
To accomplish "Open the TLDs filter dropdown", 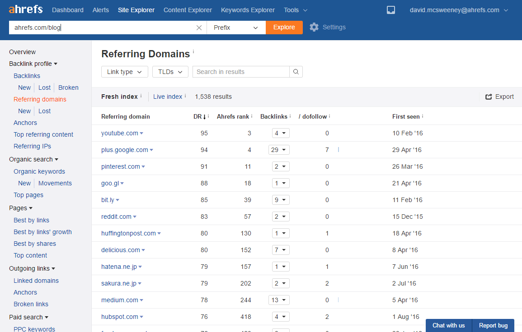I will (x=170, y=72).
